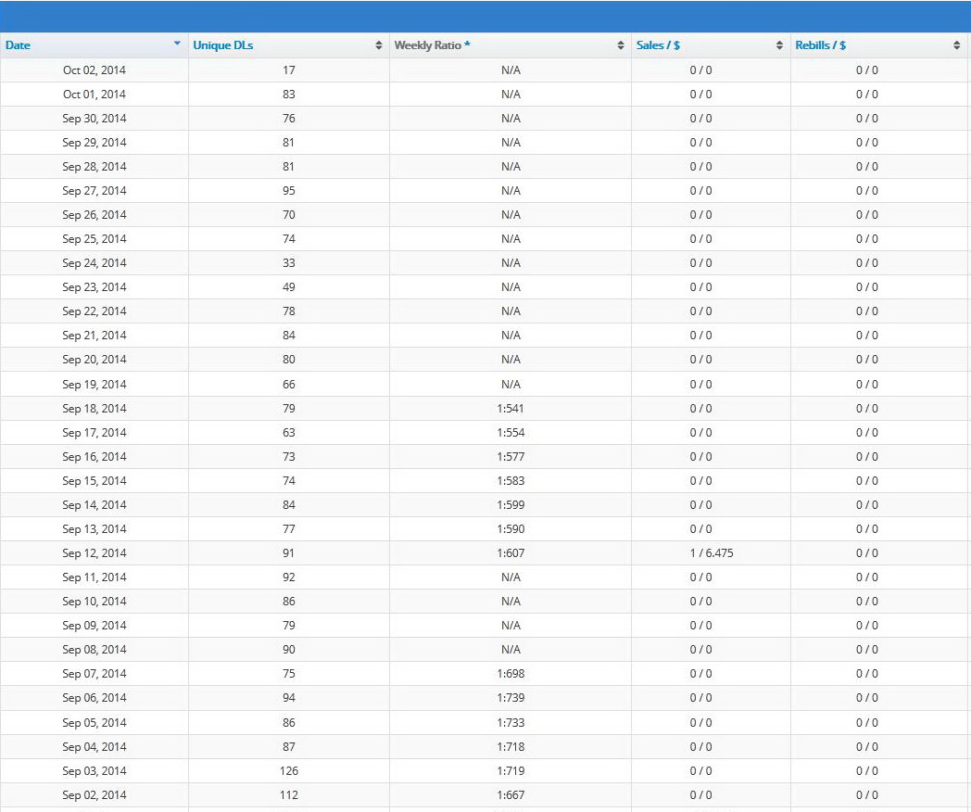Click the Rebills / $ sort arrows icon
The height and width of the screenshot is (812, 971).
(x=957, y=45)
